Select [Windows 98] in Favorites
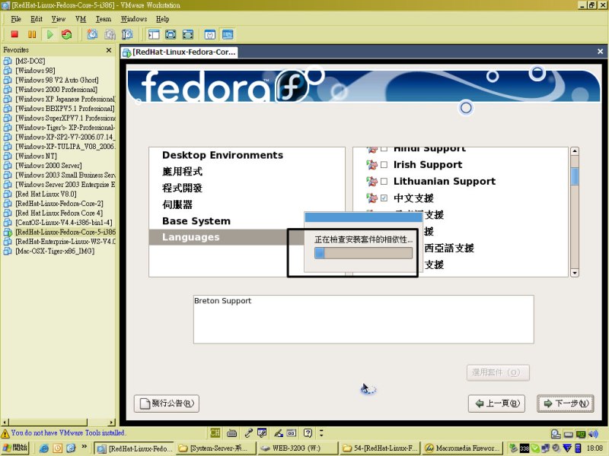Image resolution: width=609 pixels, height=456 pixels. point(35,70)
